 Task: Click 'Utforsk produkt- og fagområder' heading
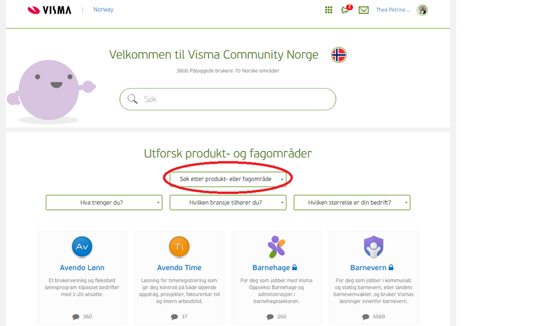point(228,153)
